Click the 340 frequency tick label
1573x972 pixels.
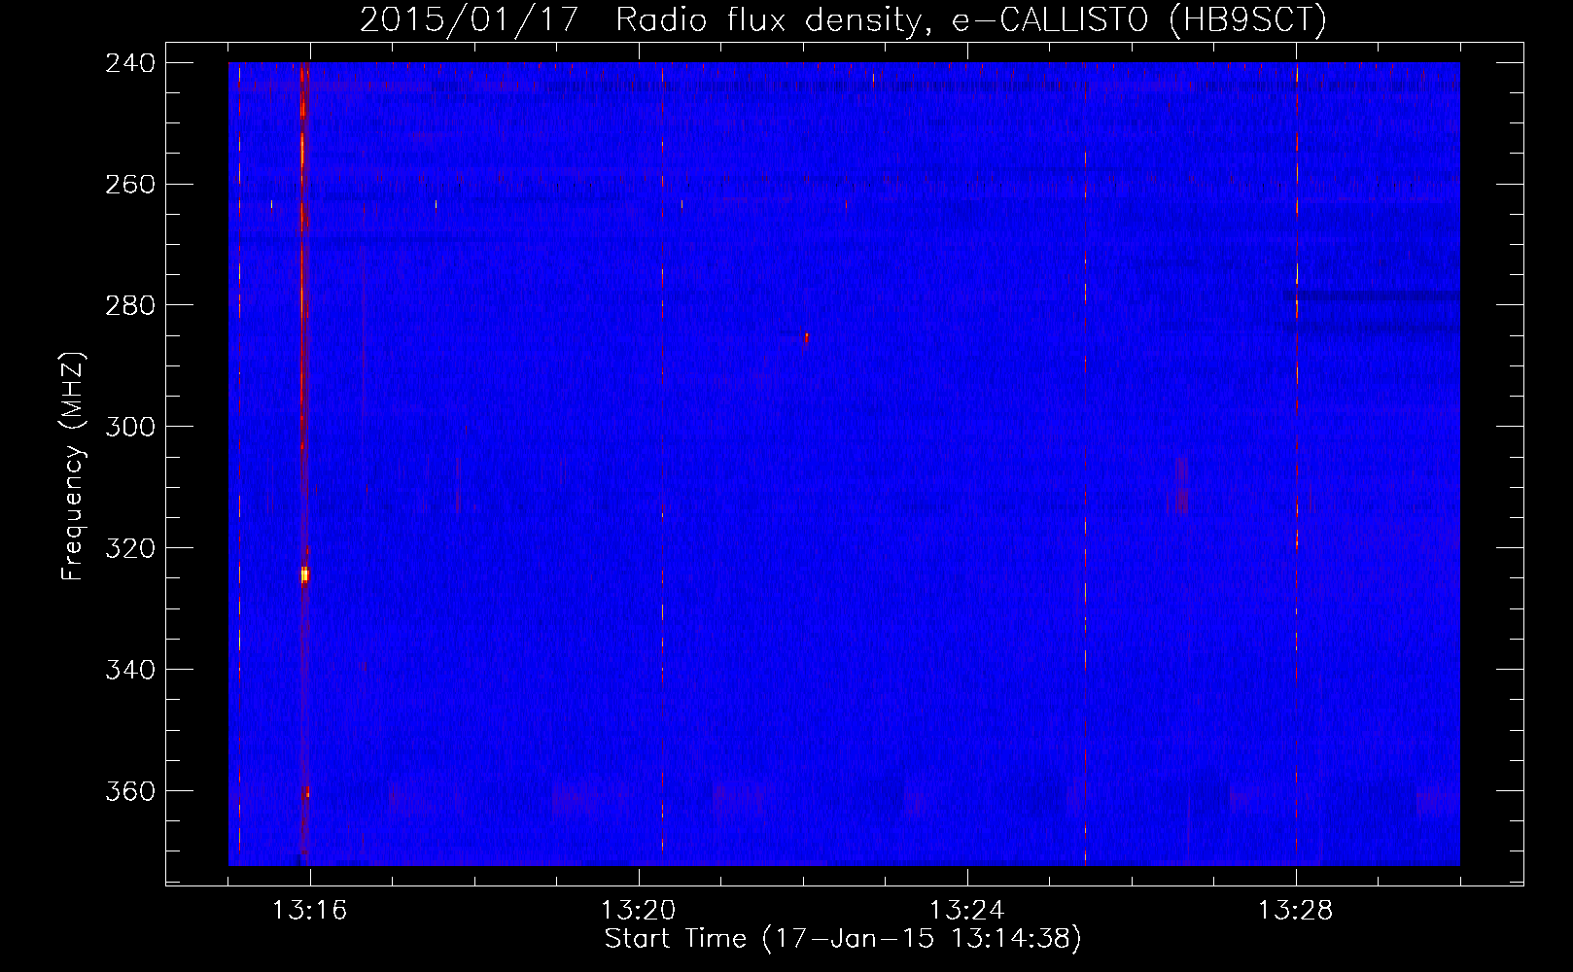click(130, 670)
